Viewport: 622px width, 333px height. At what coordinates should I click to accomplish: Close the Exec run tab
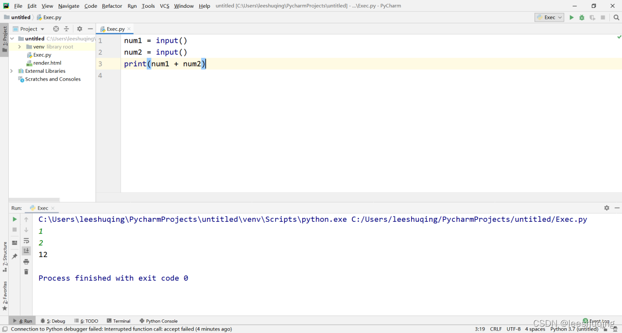[53, 208]
